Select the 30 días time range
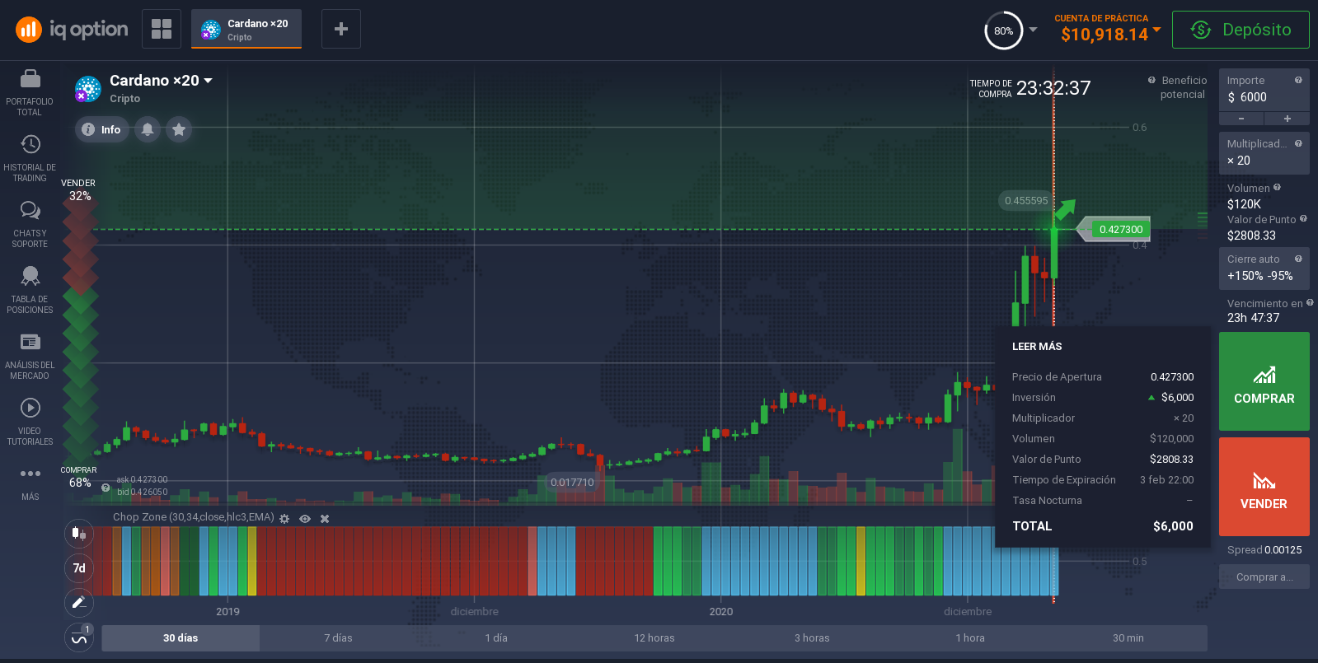Screen dimensions: 1318x663 (181, 638)
